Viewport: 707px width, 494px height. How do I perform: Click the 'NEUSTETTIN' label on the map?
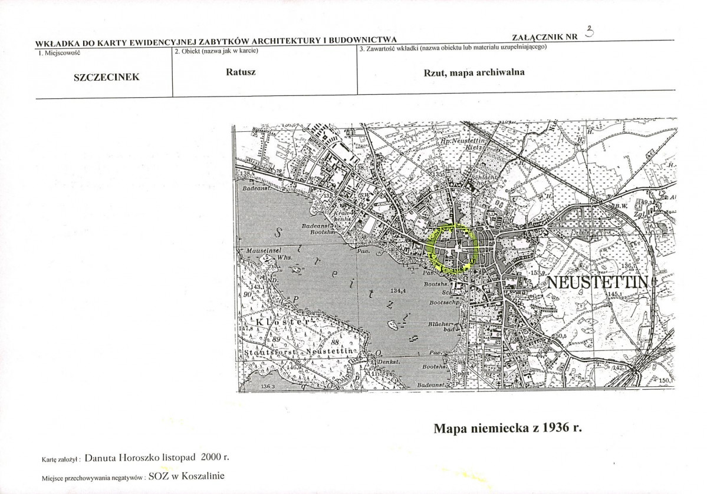(597, 283)
